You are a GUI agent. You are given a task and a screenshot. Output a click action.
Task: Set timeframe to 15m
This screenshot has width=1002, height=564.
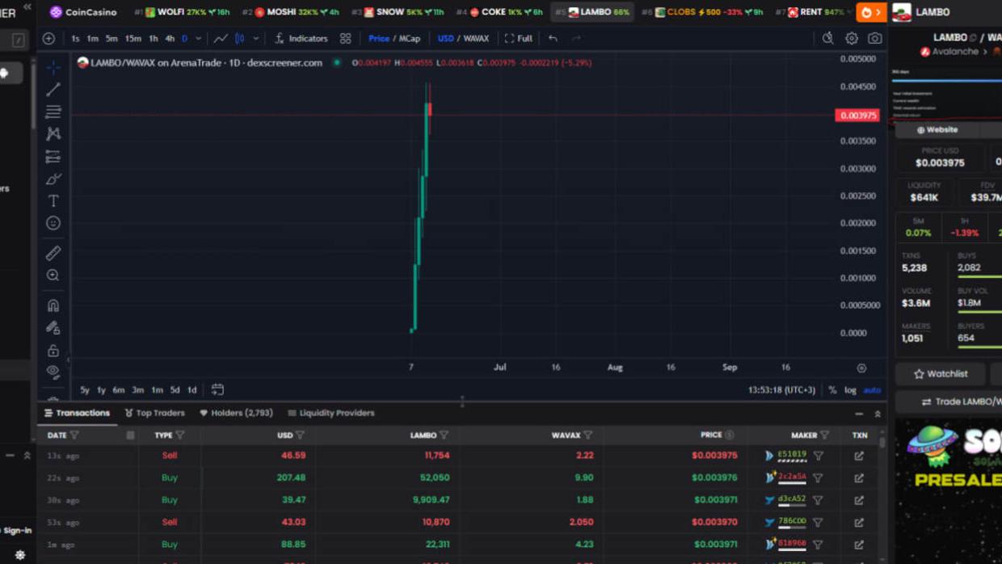click(x=133, y=39)
